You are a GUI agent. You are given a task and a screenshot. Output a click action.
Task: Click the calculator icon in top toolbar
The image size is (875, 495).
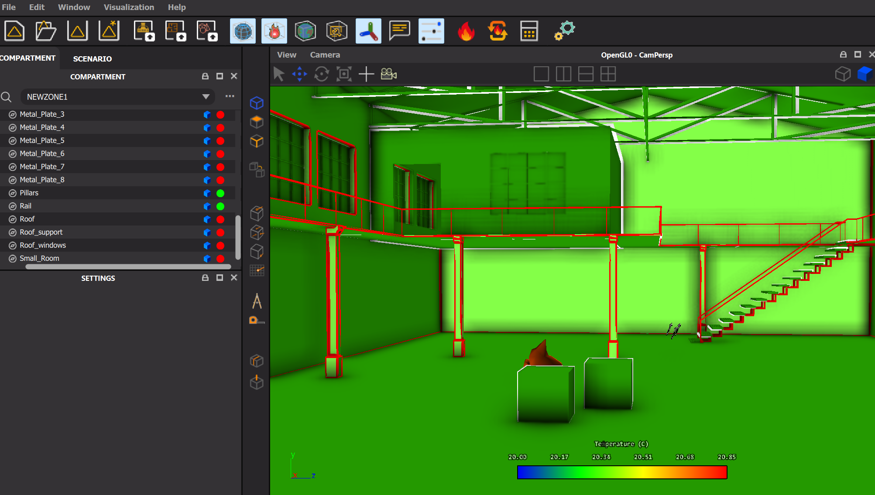[529, 31]
